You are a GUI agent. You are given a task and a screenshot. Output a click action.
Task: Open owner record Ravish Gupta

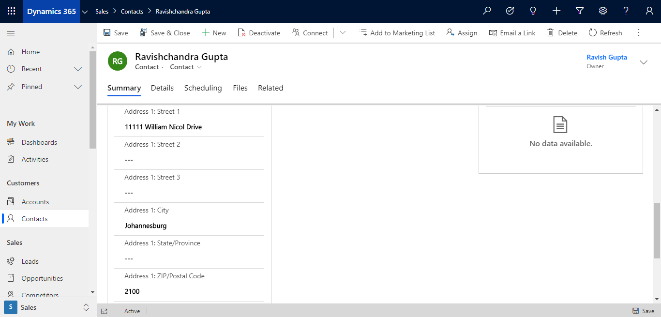tap(606, 57)
